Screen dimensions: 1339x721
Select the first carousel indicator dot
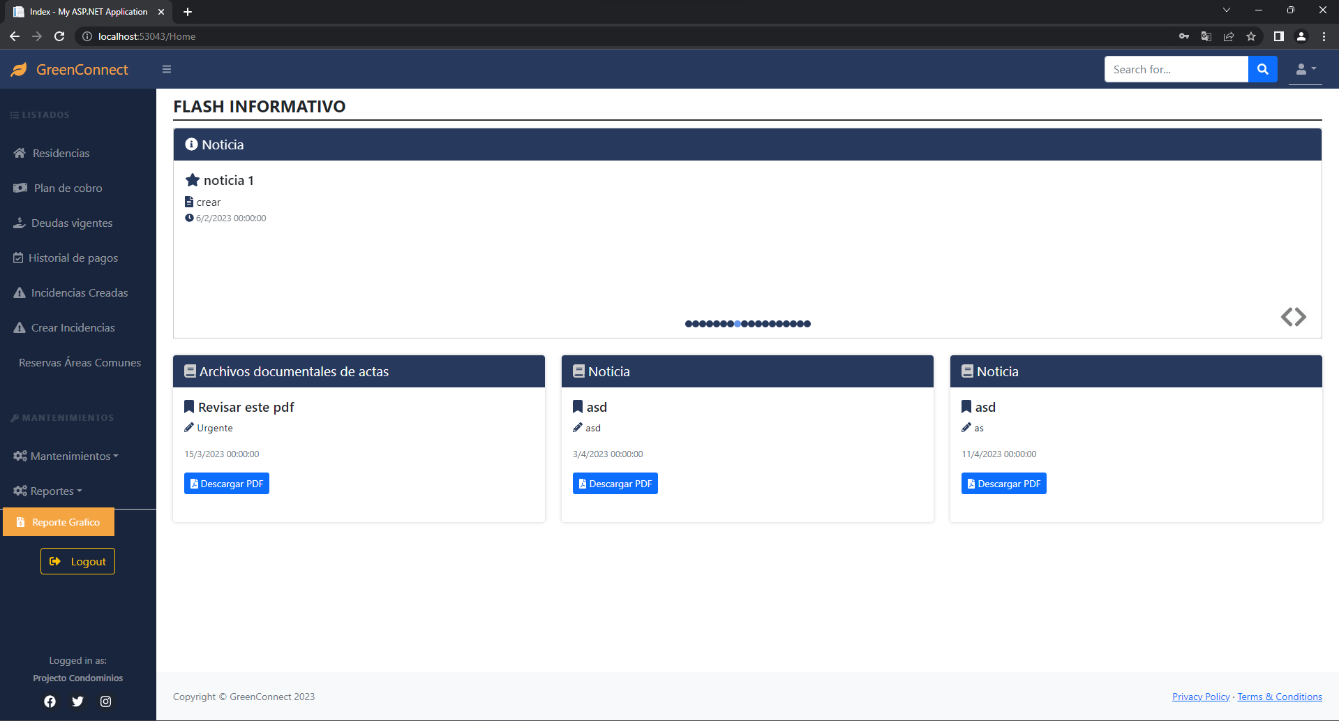(689, 324)
